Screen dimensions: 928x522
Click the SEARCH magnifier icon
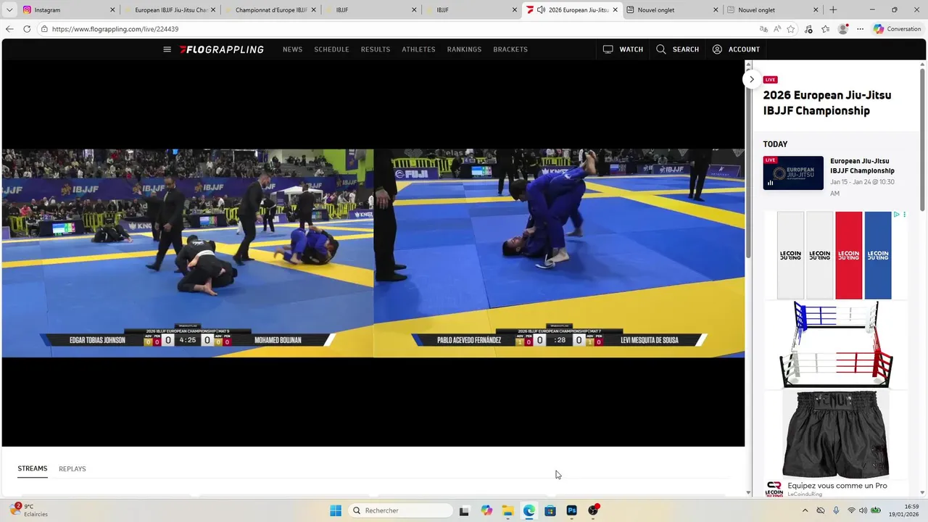[660, 49]
